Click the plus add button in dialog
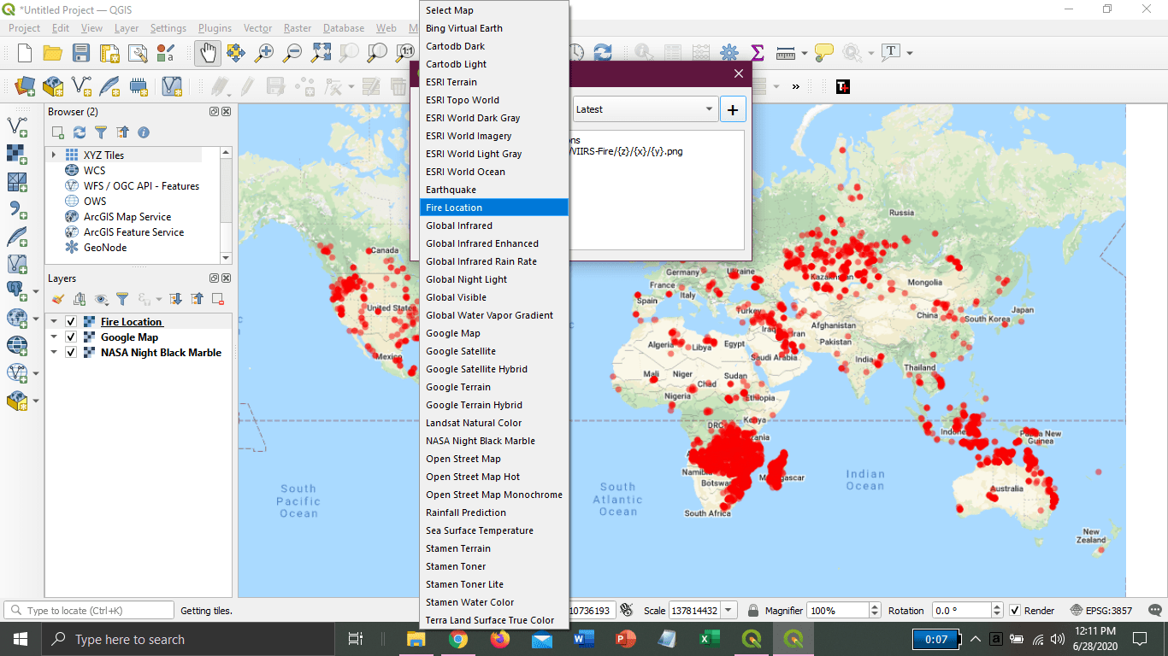Viewport: 1168px width, 656px height. click(x=733, y=109)
